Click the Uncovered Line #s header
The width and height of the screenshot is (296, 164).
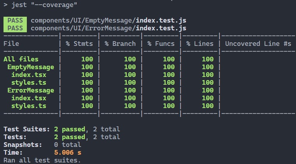pos(258,44)
